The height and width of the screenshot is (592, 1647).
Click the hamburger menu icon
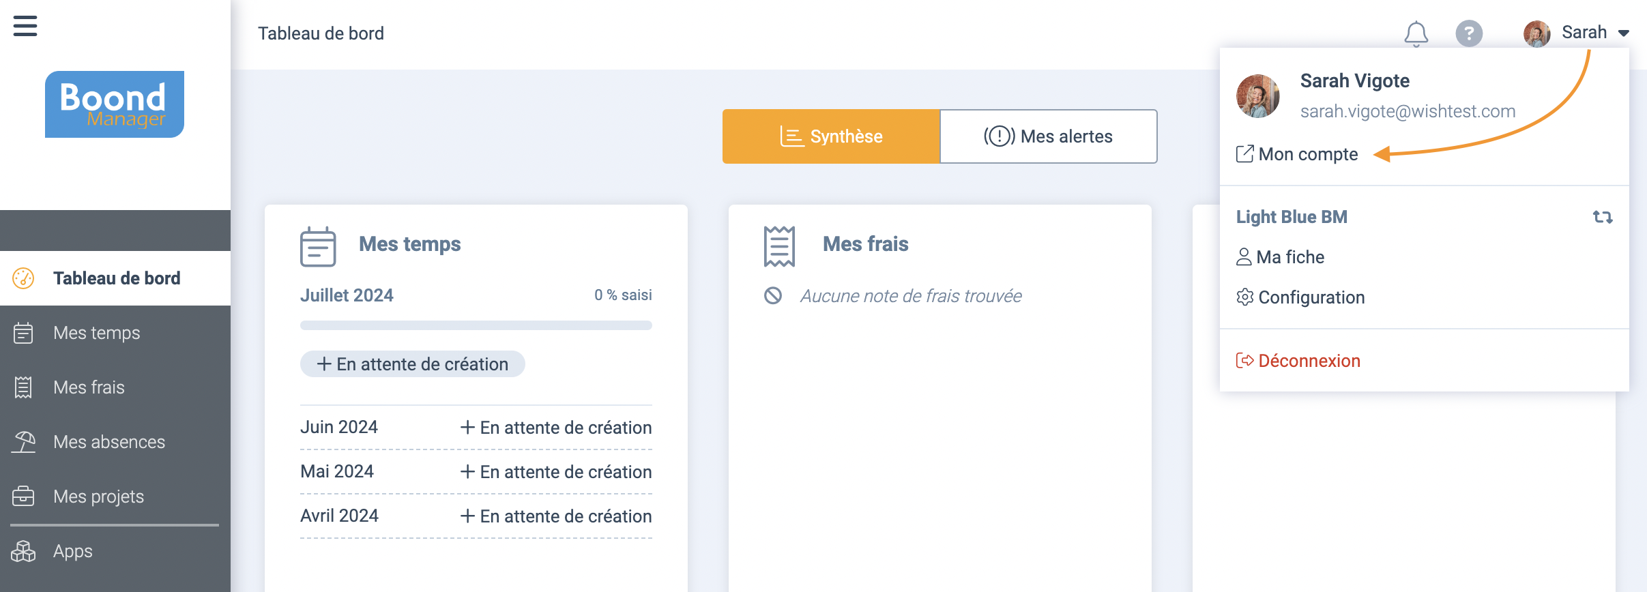(25, 27)
